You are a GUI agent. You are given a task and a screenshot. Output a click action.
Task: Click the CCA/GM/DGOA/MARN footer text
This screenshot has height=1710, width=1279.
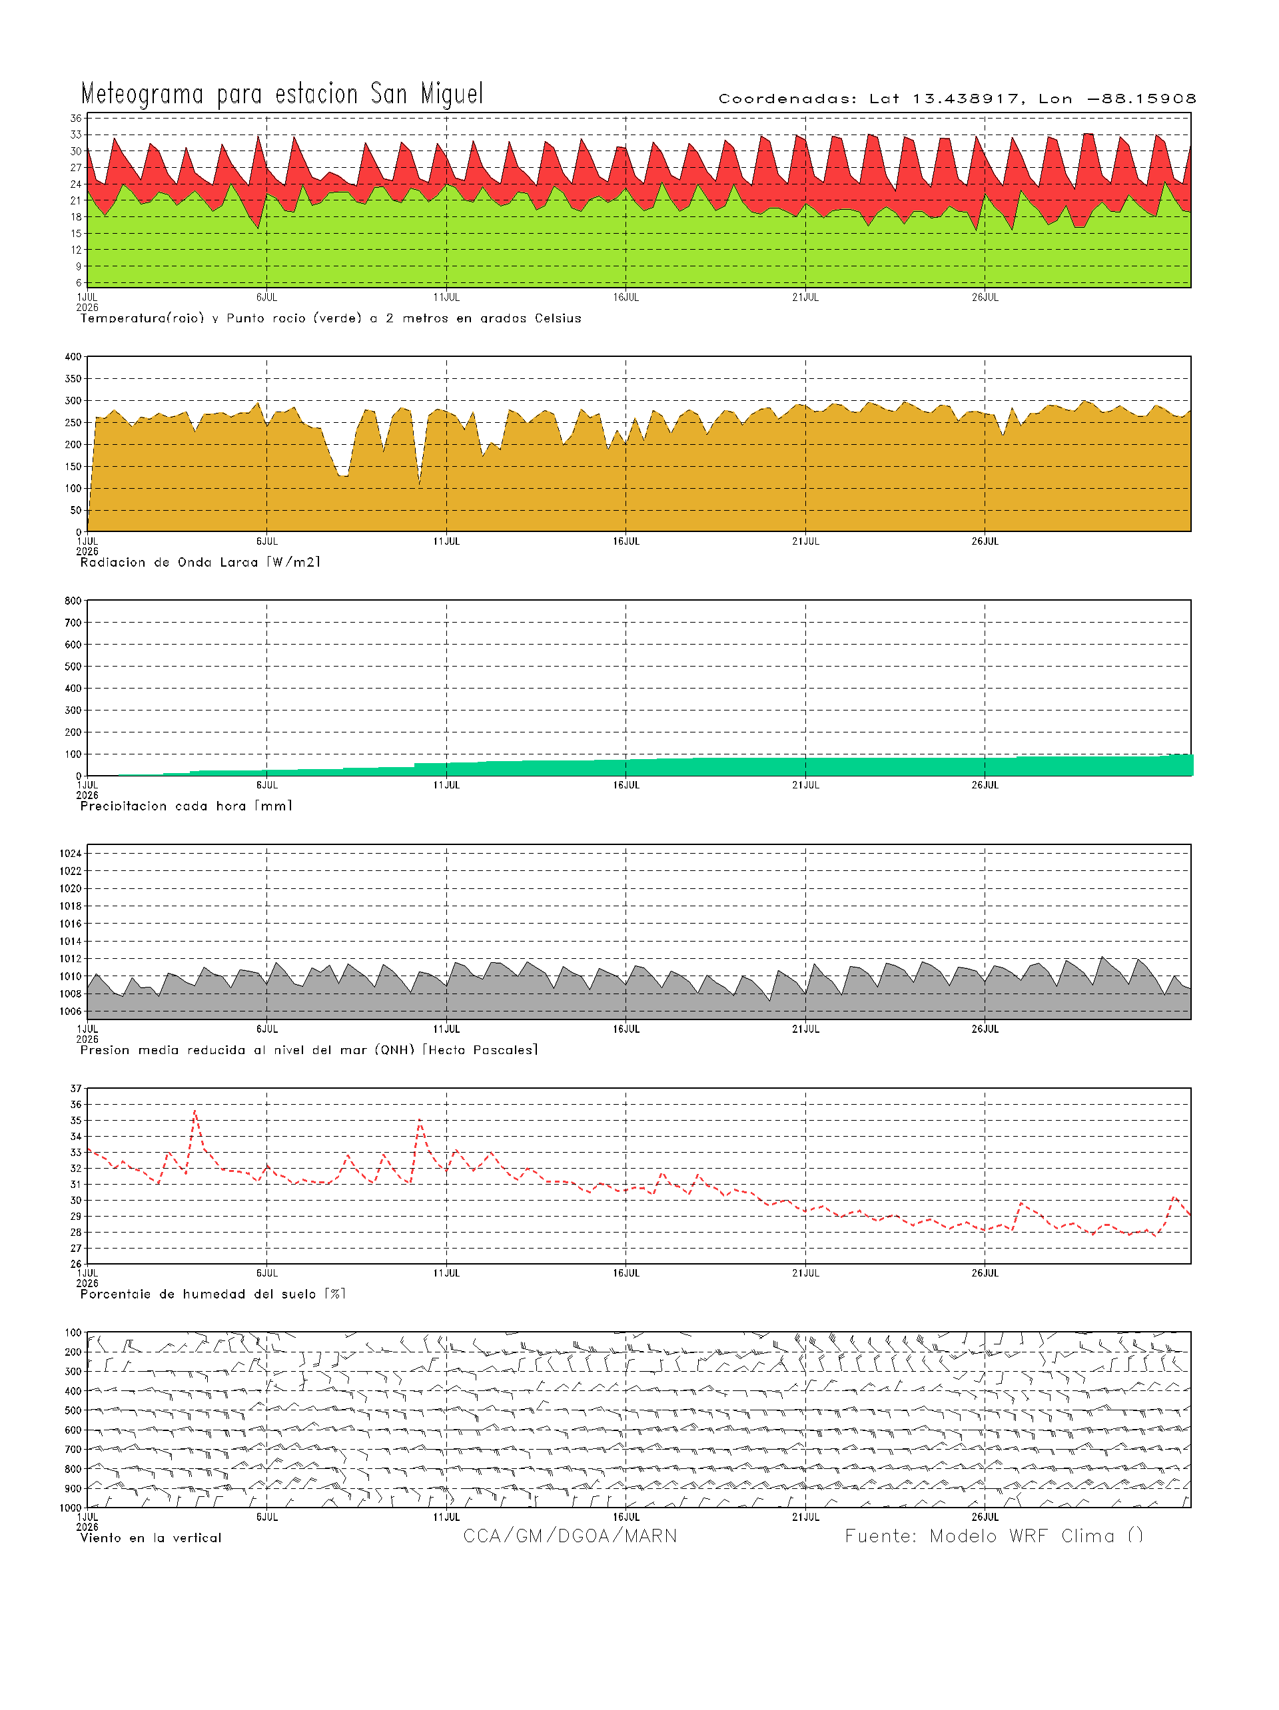(x=570, y=1536)
